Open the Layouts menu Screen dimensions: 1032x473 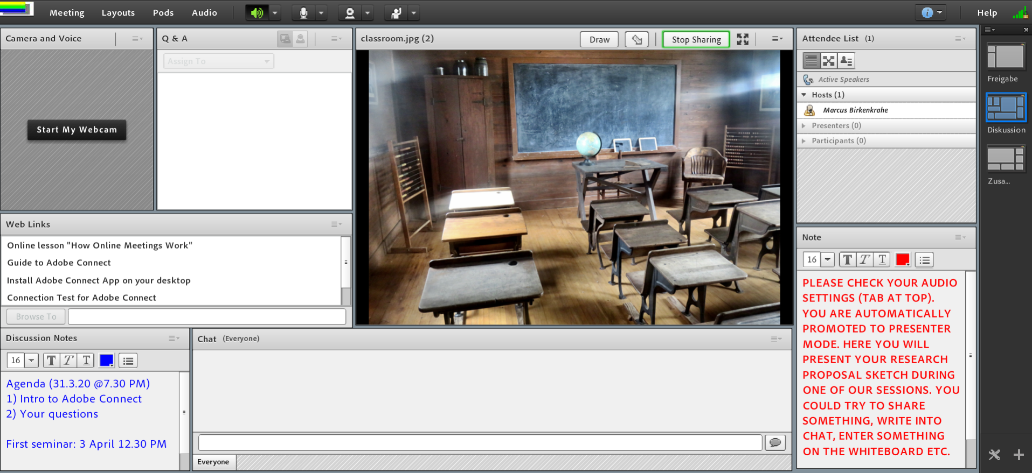(x=118, y=12)
